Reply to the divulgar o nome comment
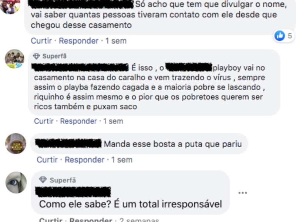Screen dimensions: 296x222 click(x=78, y=41)
